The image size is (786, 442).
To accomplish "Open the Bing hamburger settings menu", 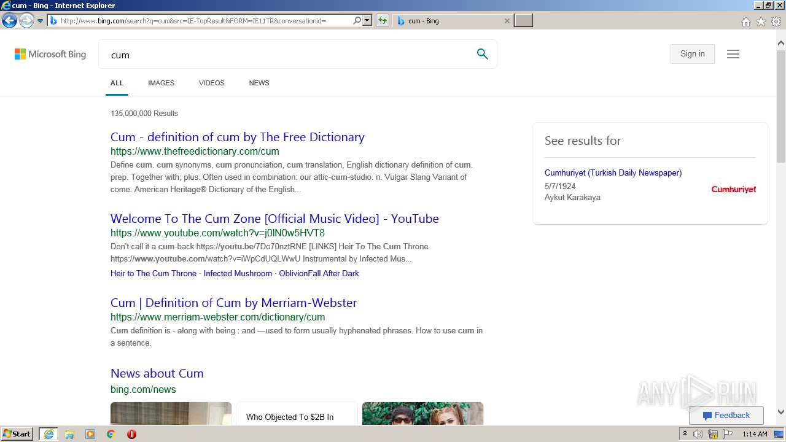I will (733, 54).
